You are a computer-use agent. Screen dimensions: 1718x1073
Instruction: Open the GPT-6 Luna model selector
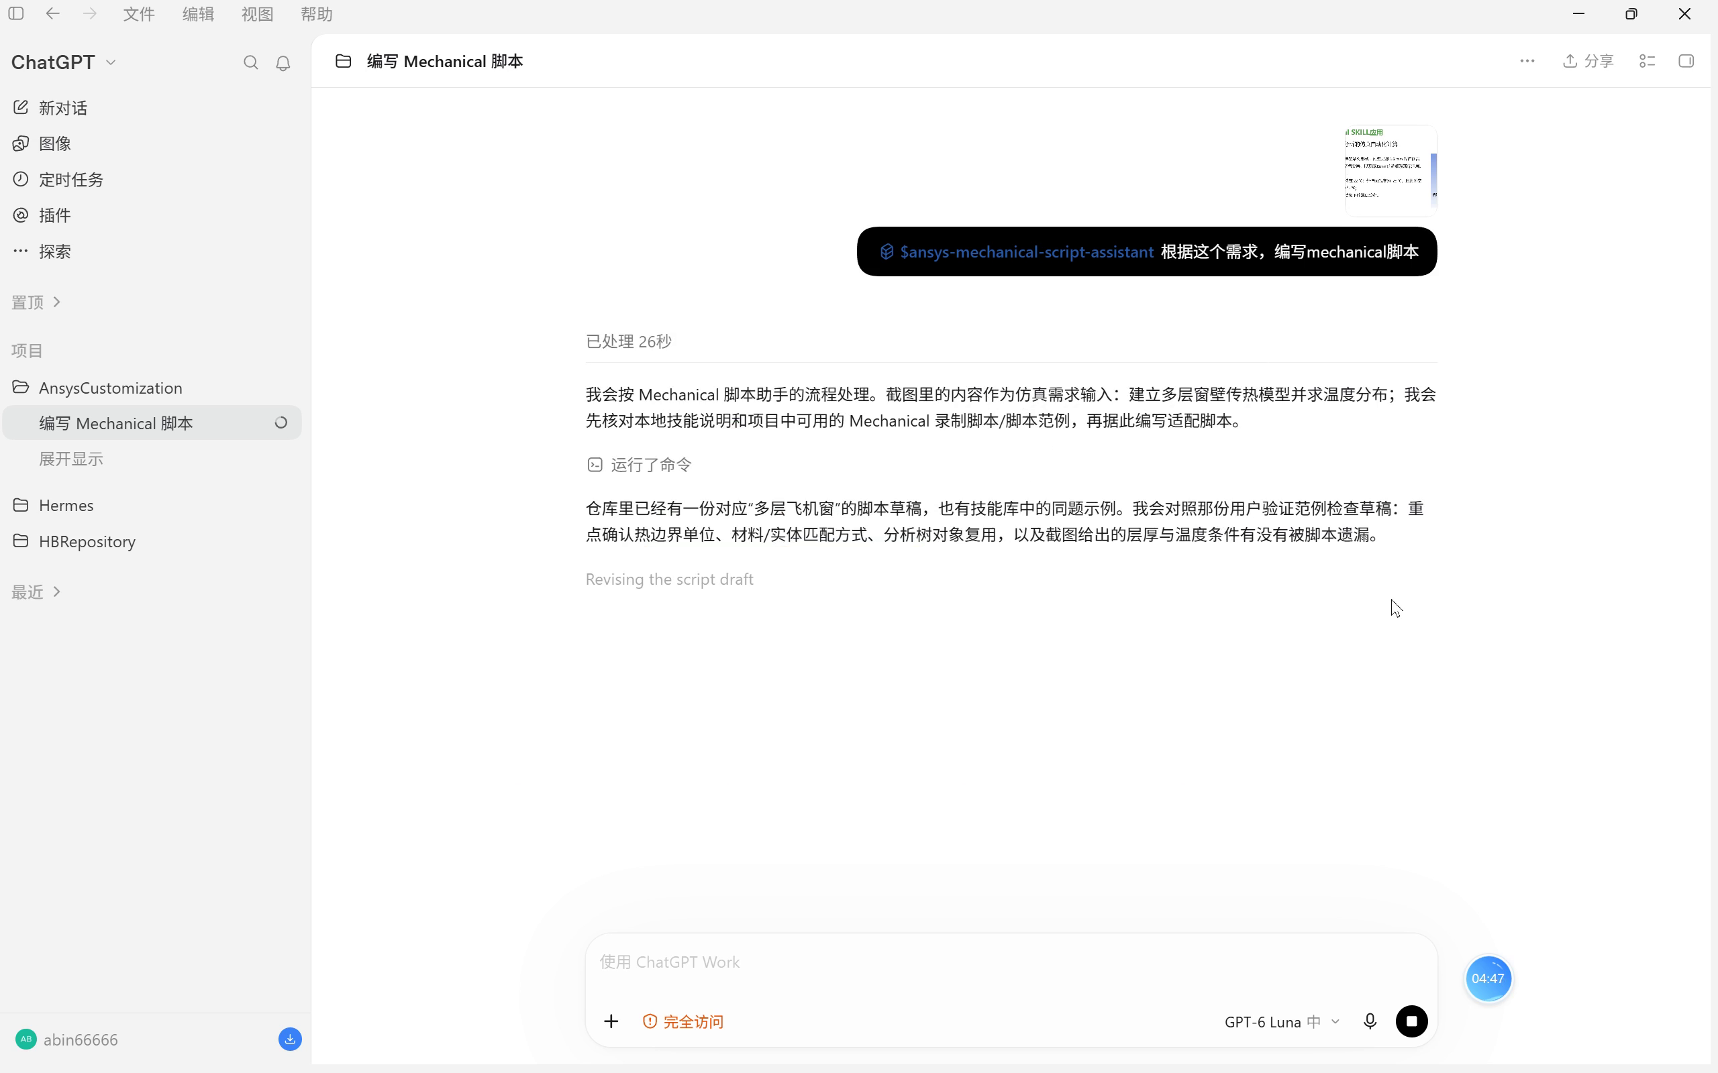point(1281,1022)
